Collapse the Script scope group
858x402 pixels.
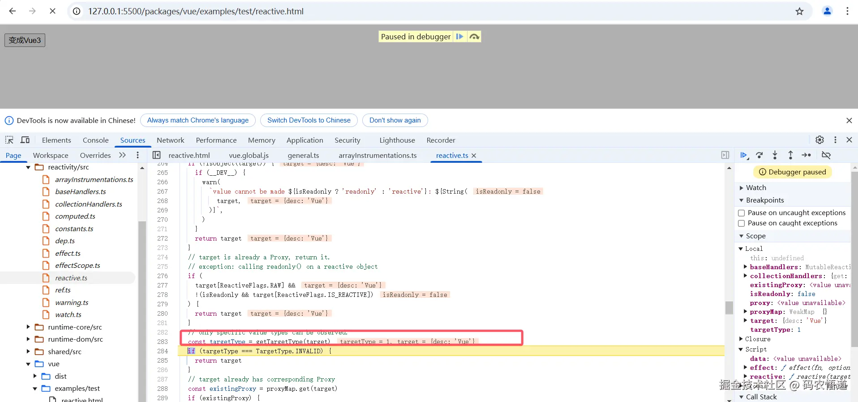pos(741,349)
